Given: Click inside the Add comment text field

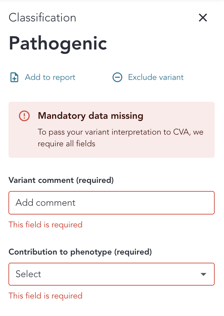Looking at the screenshot, I should click(x=111, y=202).
